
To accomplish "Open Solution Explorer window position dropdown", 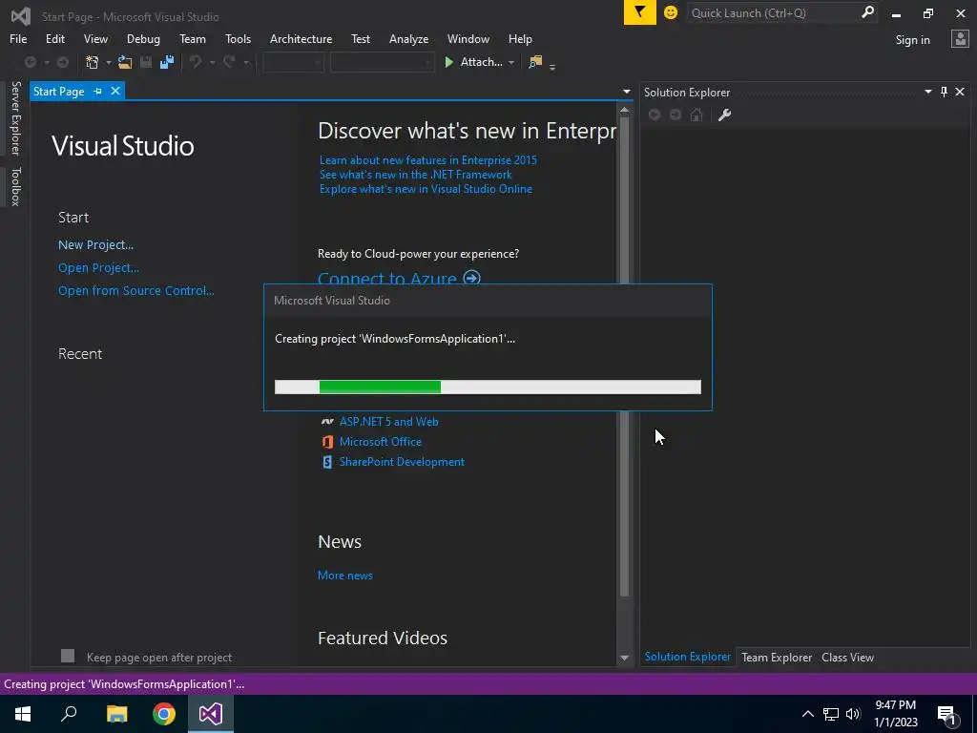I will tap(927, 92).
